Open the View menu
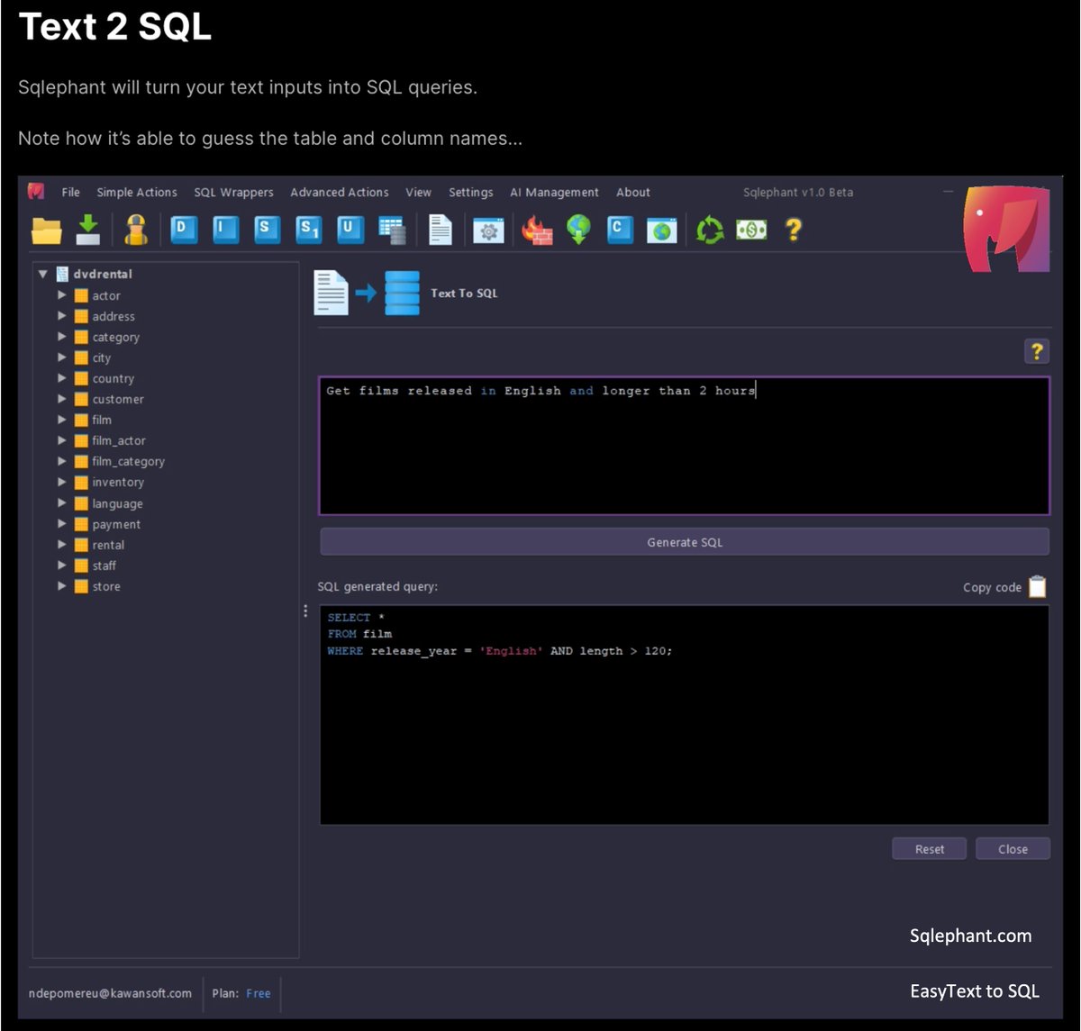This screenshot has height=1031, width=1081. (x=418, y=192)
